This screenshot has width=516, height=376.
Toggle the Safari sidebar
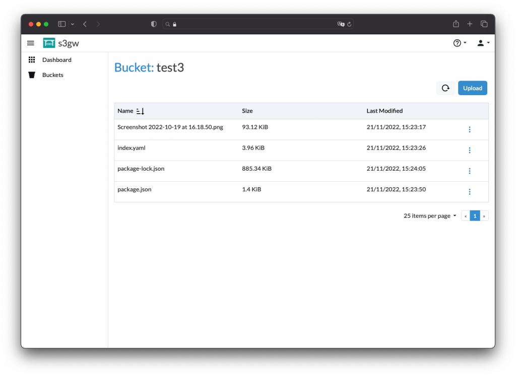[62, 24]
